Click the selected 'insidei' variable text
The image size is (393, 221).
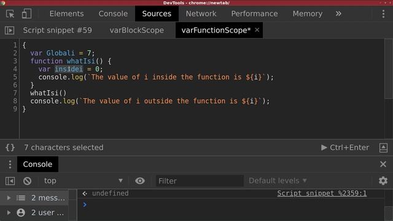tap(69, 69)
